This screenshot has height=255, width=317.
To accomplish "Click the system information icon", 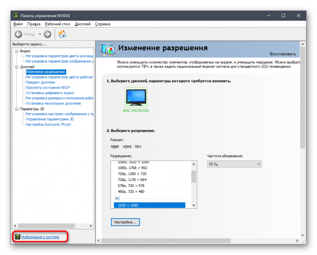I will pyautogui.click(x=17, y=237).
